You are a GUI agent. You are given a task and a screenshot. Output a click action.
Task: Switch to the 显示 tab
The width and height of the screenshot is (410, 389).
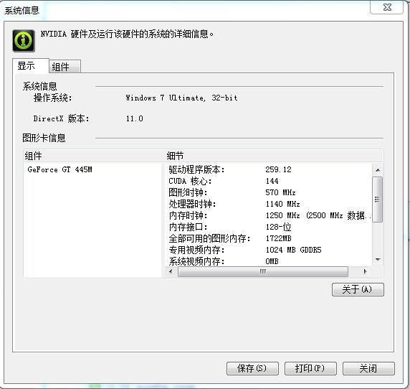pos(31,65)
